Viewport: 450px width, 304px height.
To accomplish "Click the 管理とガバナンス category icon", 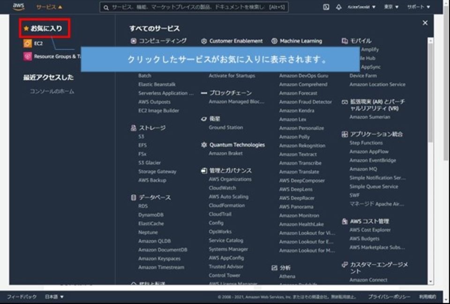I will 204,171.
